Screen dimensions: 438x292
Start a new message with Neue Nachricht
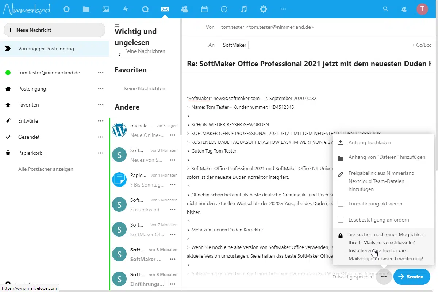(x=55, y=30)
